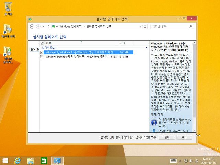Open File Explorer from taskbar
This screenshot has width=220, height=165.
[x=31, y=161]
